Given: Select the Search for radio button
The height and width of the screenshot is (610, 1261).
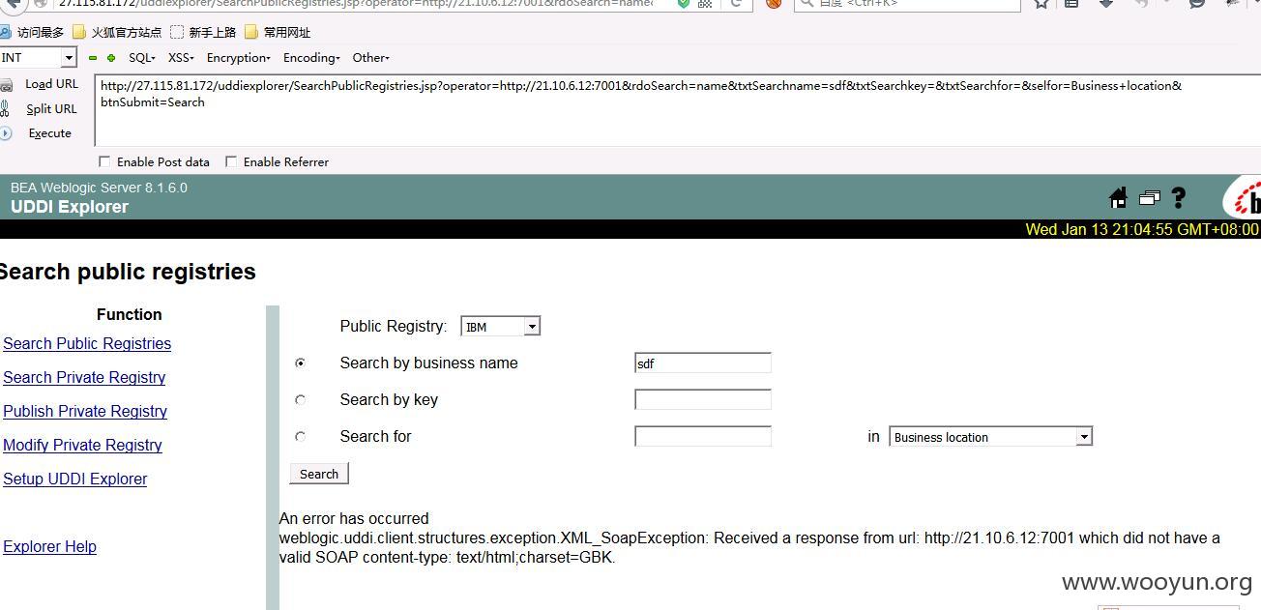Looking at the screenshot, I should (300, 437).
